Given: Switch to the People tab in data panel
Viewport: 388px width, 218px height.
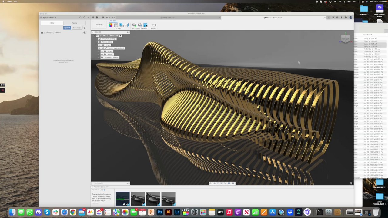Looking at the screenshot, I should pyautogui.click(x=74, y=23).
